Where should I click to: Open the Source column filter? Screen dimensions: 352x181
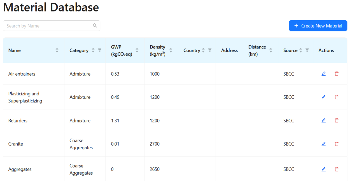[x=307, y=50]
